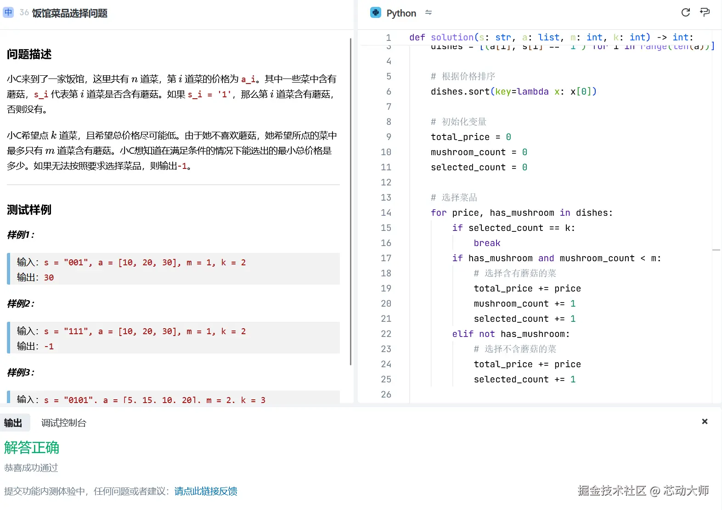Open the comment/chat bubbles icon
The height and width of the screenshot is (510, 722).
(x=705, y=12)
